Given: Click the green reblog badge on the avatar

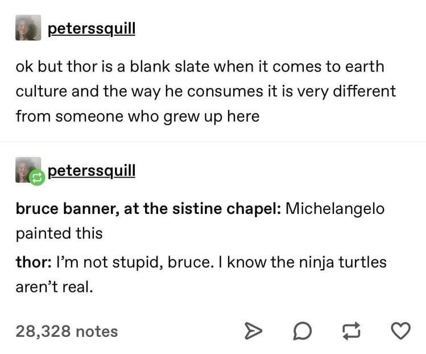Looking at the screenshot, I should click(36, 178).
